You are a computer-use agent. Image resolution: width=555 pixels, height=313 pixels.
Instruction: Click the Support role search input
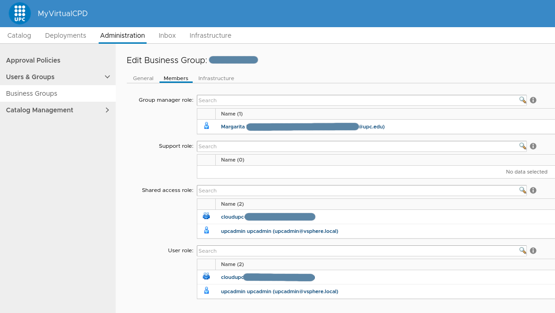click(357, 146)
